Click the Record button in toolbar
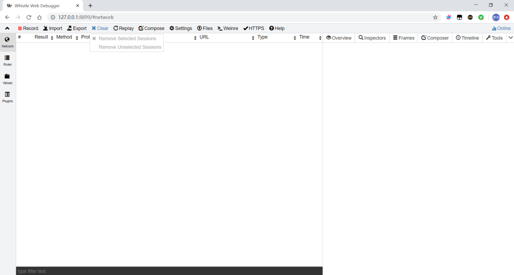514x275 pixels. tap(28, 29)
